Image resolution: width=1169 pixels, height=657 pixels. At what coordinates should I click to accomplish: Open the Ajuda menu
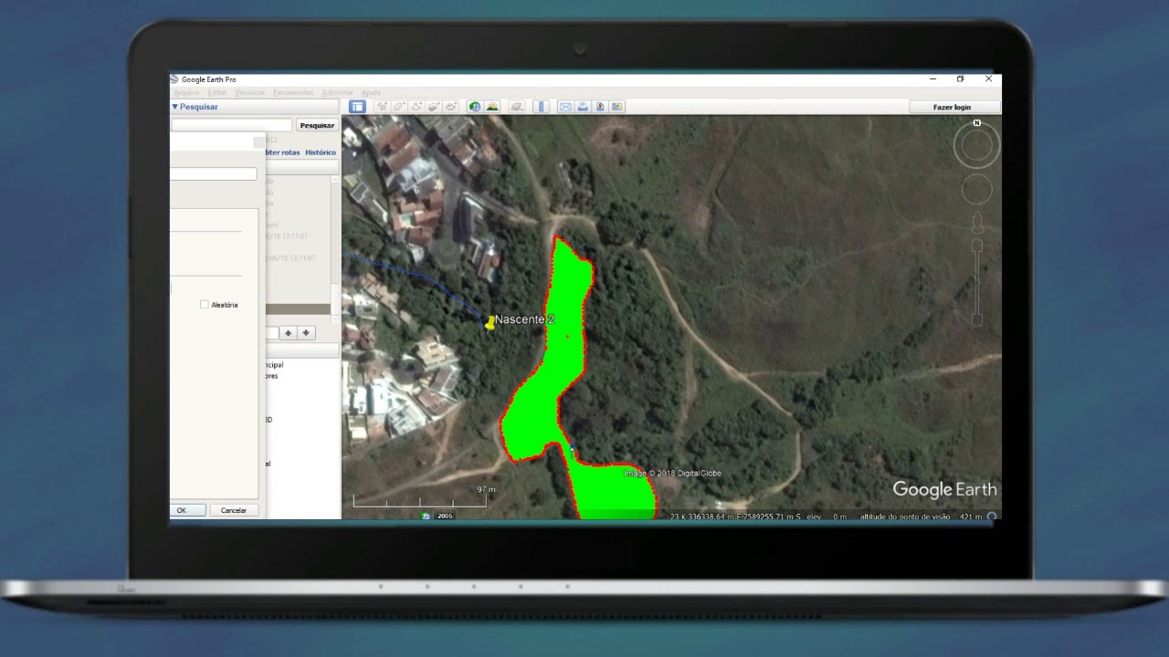(x=371, y=92)
